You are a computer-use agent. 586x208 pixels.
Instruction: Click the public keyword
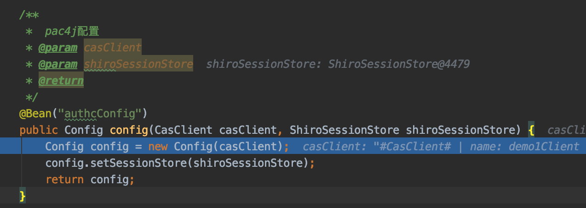[x=38, y=130]
